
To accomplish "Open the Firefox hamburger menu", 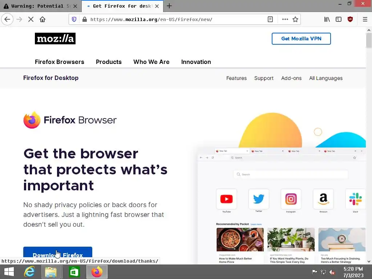I will click(x=365, y=19).
